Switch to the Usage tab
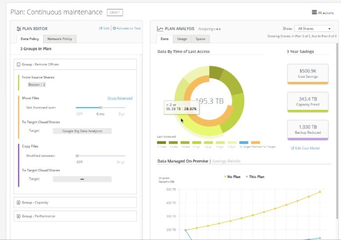This screenshot has width=341, height=240. click(182, 39)
